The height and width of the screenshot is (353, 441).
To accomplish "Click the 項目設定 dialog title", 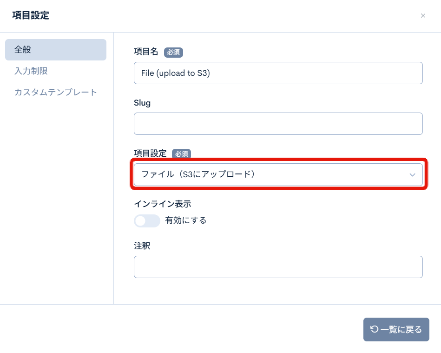I will click(x=26, y=15).
